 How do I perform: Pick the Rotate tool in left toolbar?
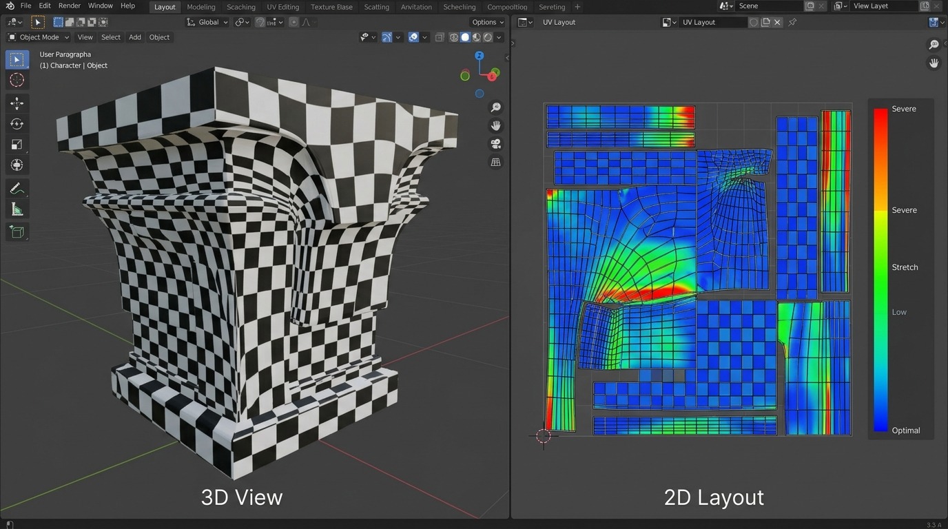click(17, 124)
